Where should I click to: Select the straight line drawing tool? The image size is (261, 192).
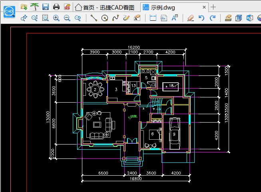click(94, 18)
